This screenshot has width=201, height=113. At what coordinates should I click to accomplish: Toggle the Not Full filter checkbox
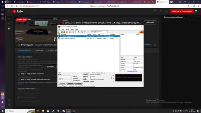pos(72,77)
